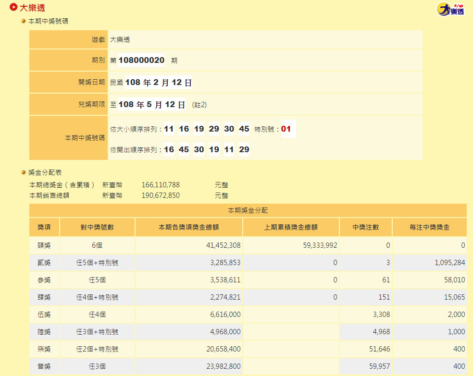
Task: Click the 依開出順序排列 label
Action: pos(137,150)
